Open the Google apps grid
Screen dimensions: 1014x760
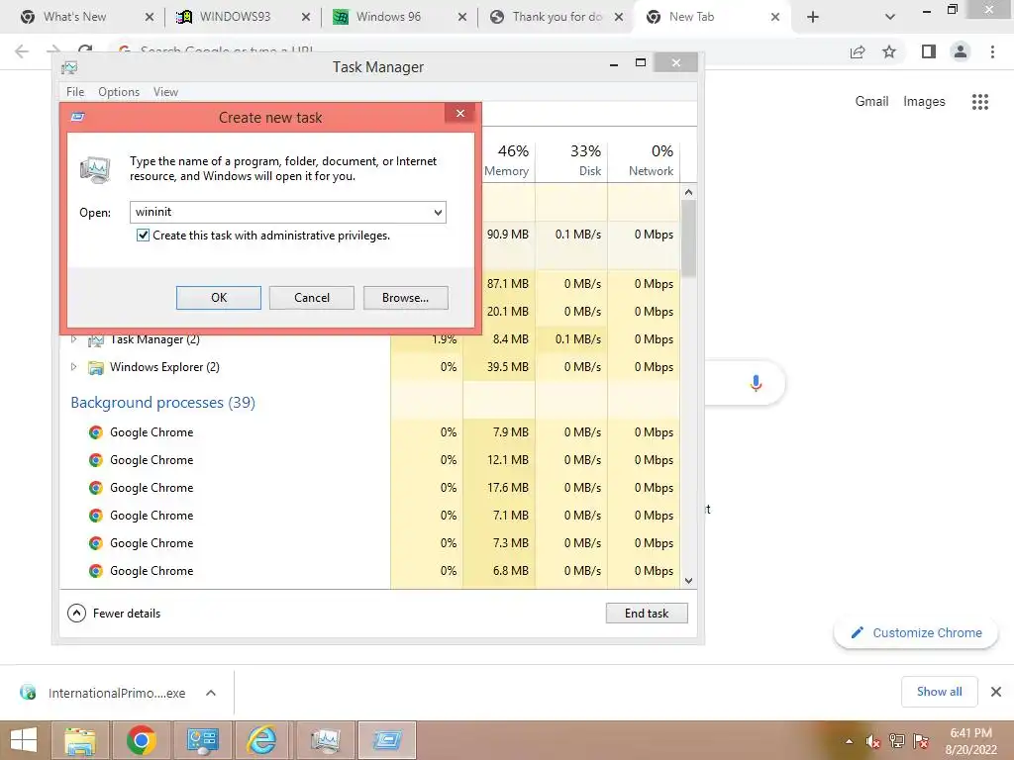click(x=979, y=102)
